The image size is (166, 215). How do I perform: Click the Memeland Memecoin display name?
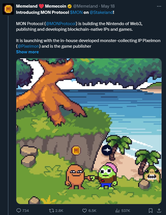(41, 6)
